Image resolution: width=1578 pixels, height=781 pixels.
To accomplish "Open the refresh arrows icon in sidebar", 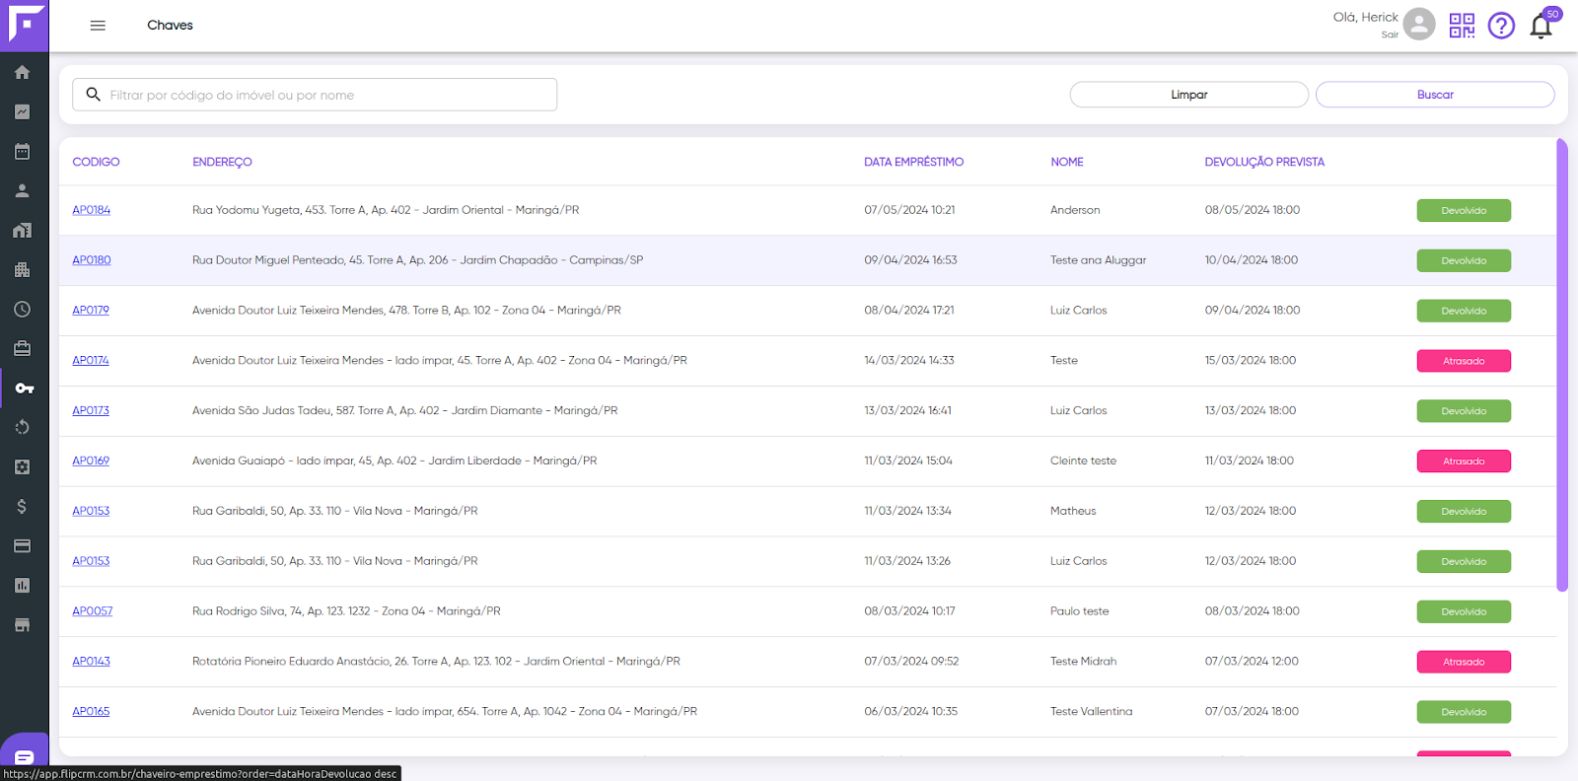I will pyautogui.click(x=23, y=427).
